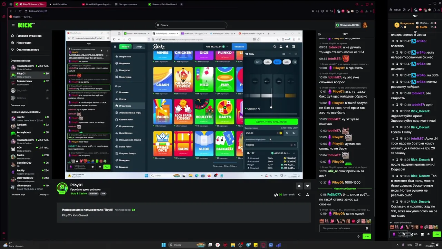Image resolution: width=442 pixels, height=249 pixels.
Task: Click Piloy01 channel avatar below stream
Action: pyautogui.click(x=62, y=188)
